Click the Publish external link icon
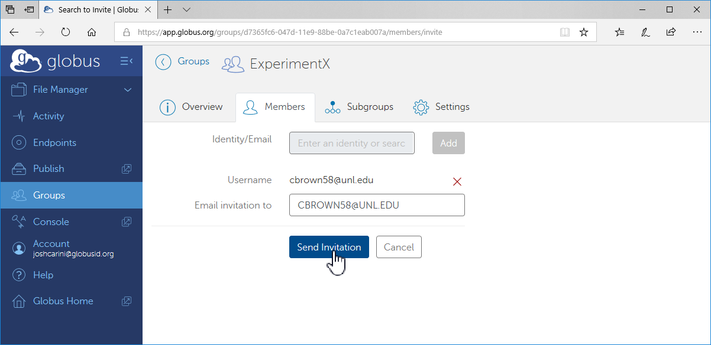 (127, 169)
